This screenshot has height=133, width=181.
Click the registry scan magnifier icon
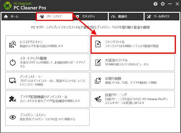point(13,44)
